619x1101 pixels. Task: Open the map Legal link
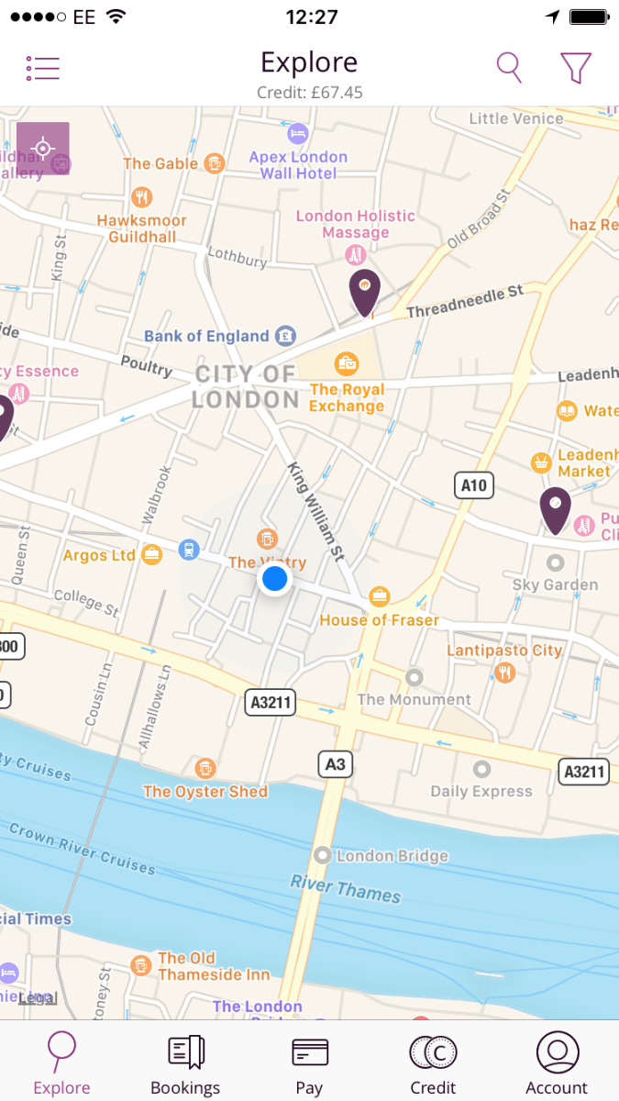tap(37, 998)
